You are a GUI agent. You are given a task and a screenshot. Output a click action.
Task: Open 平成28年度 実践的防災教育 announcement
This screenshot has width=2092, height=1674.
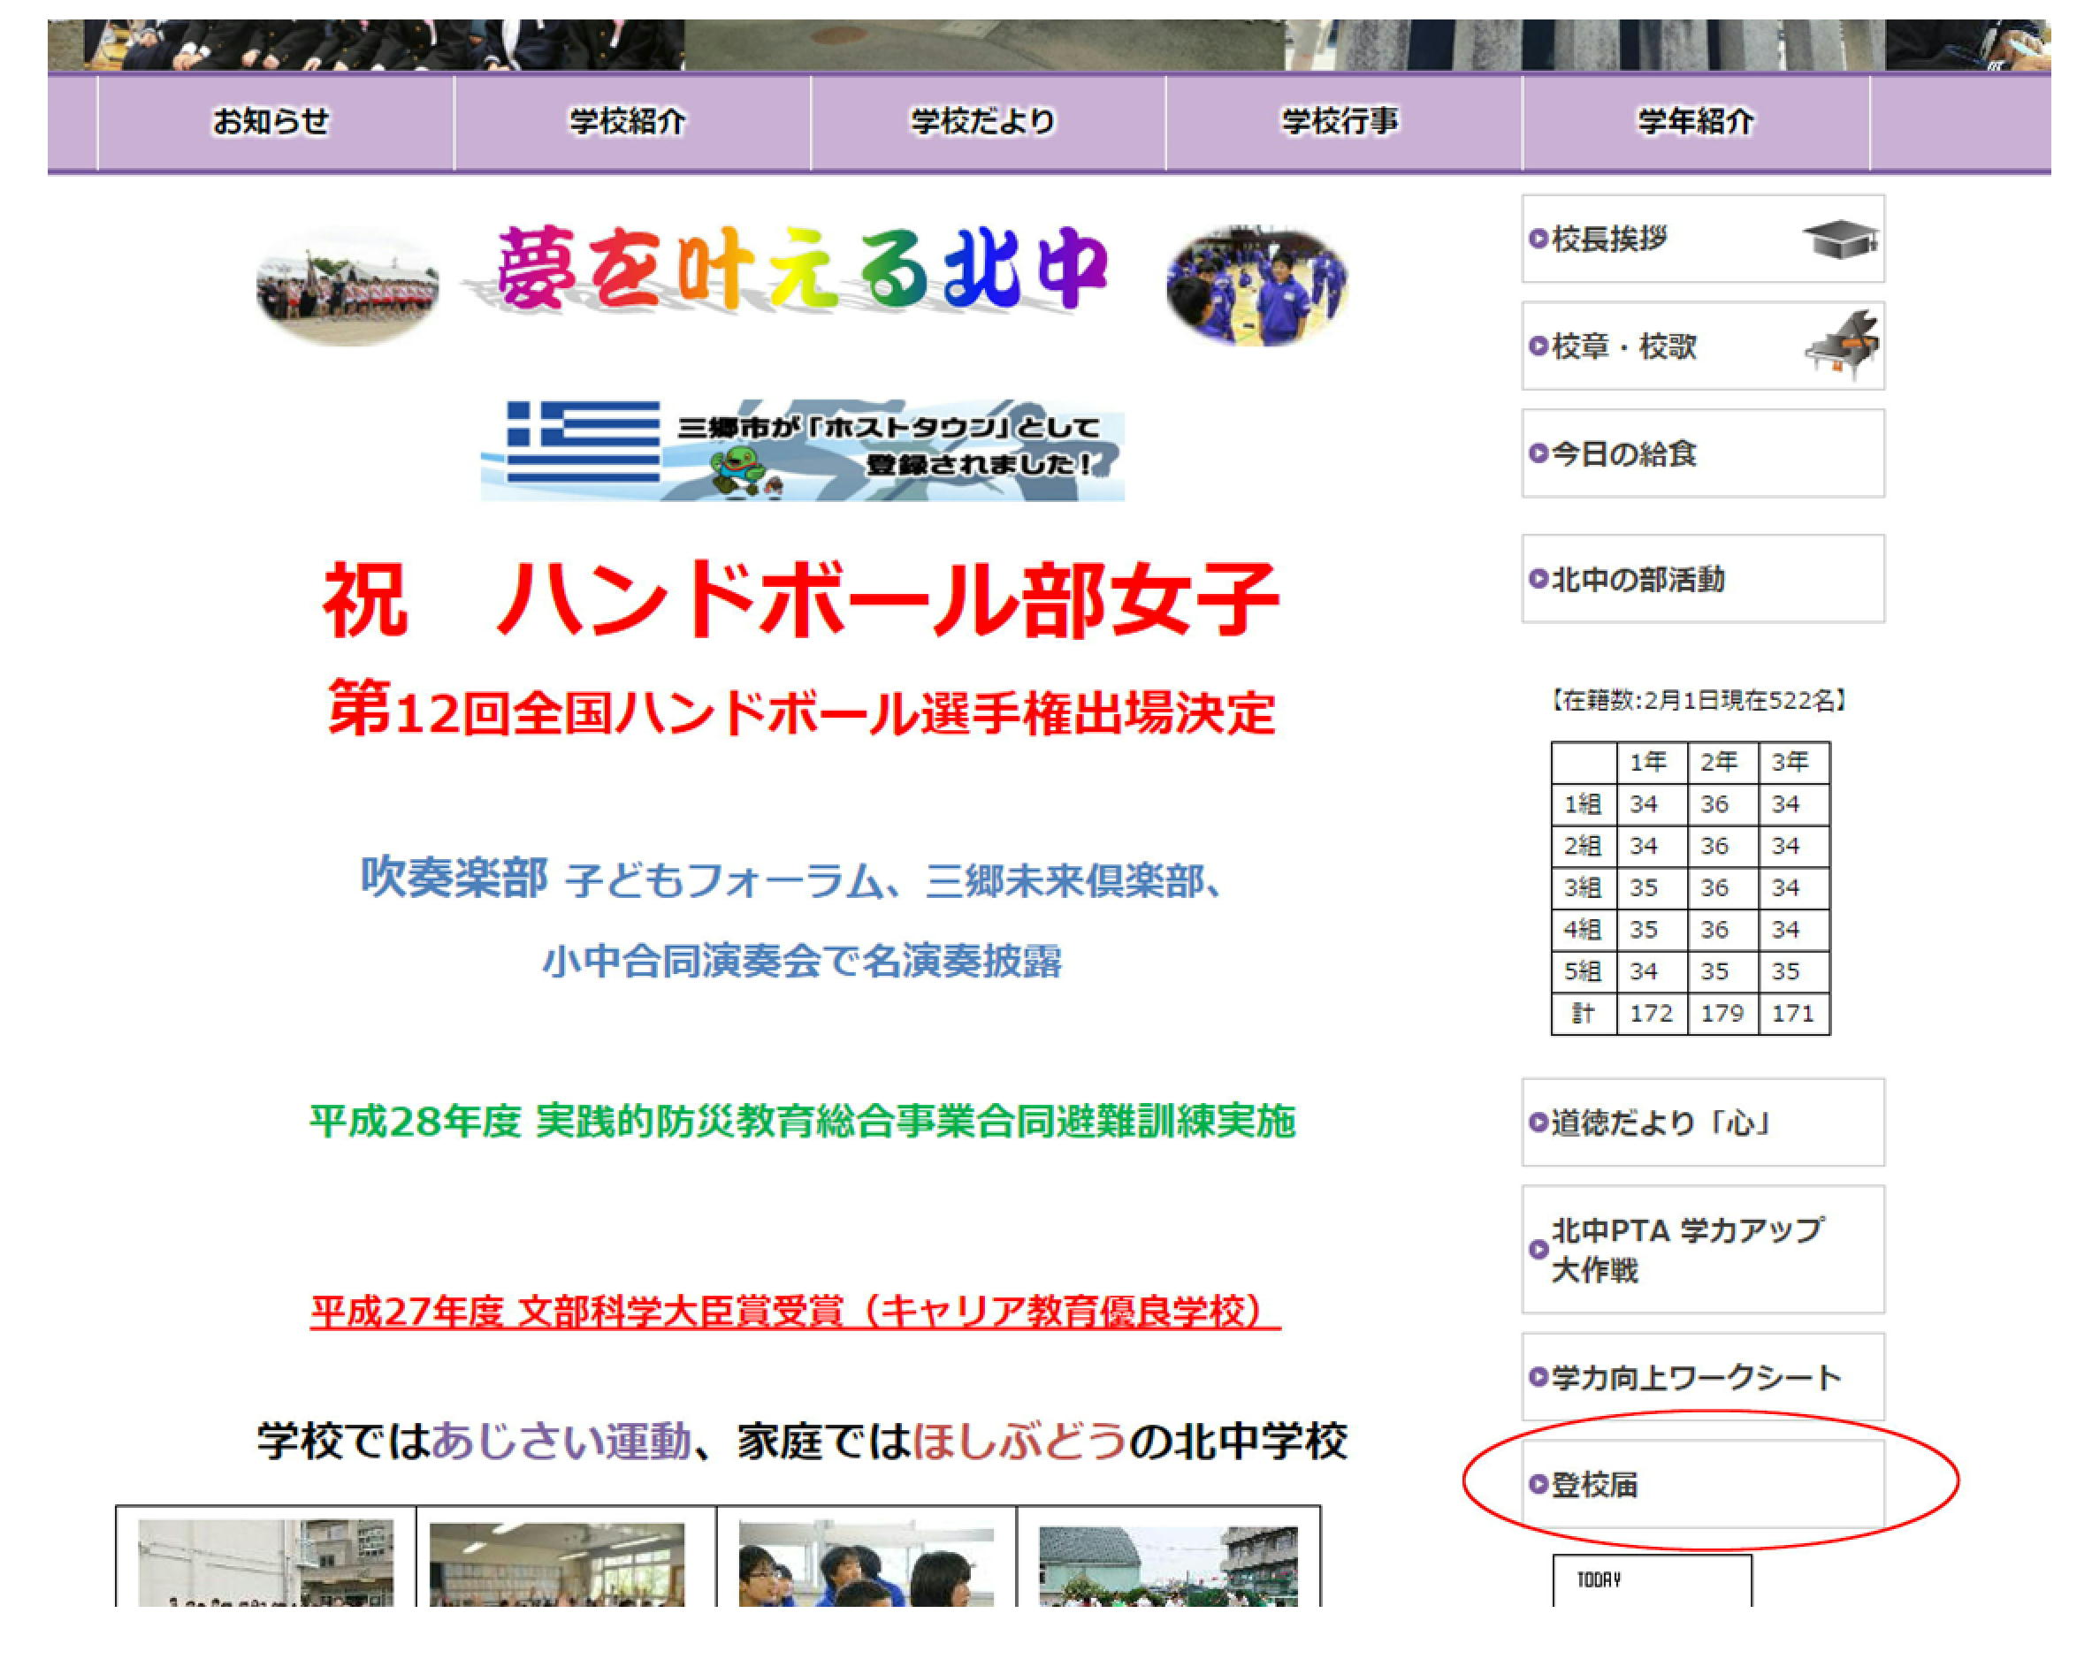(x=803, y=1122)
